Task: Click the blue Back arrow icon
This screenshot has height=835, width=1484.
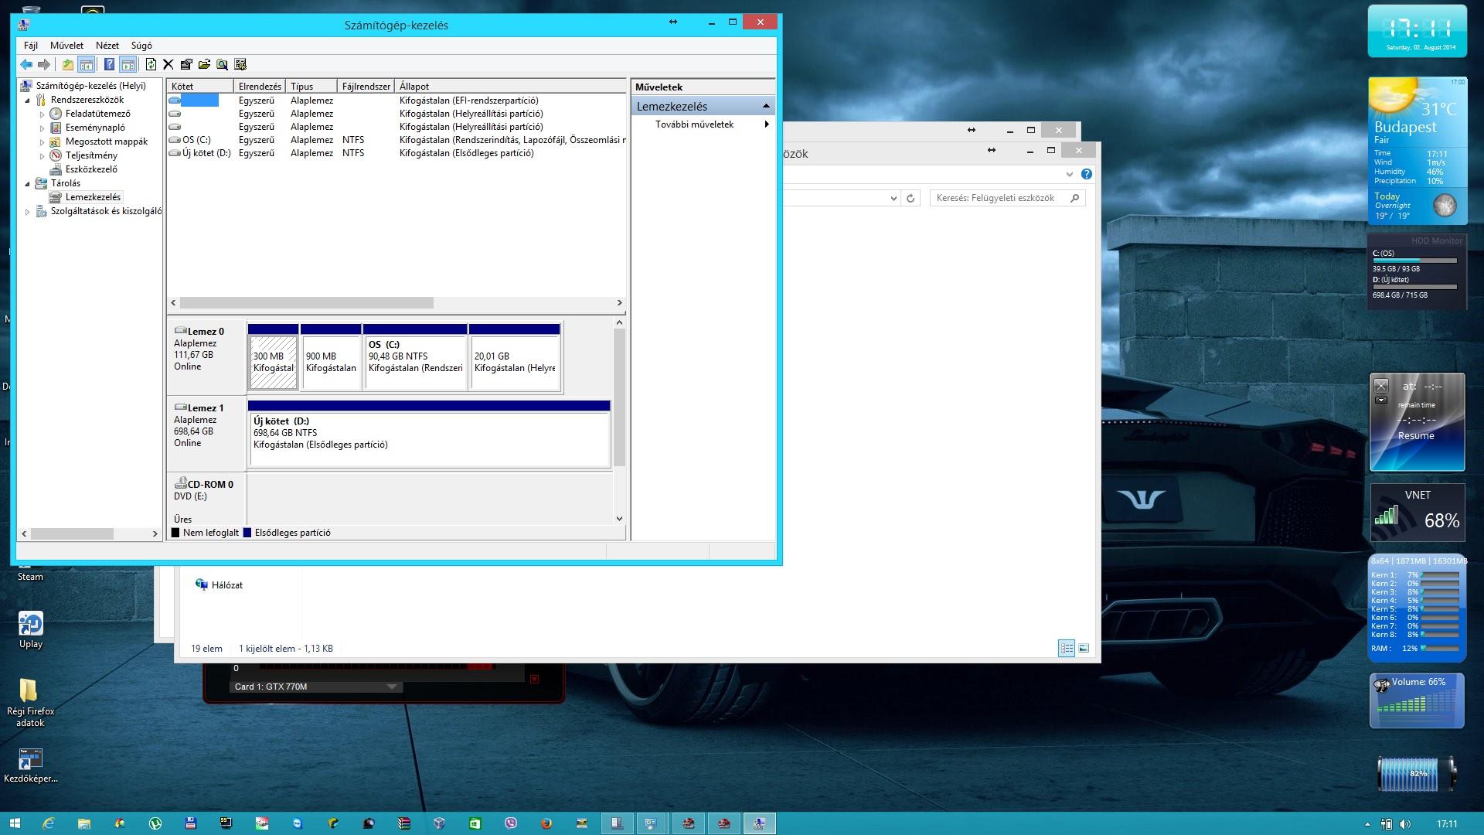Action: [x=27, y=65]
